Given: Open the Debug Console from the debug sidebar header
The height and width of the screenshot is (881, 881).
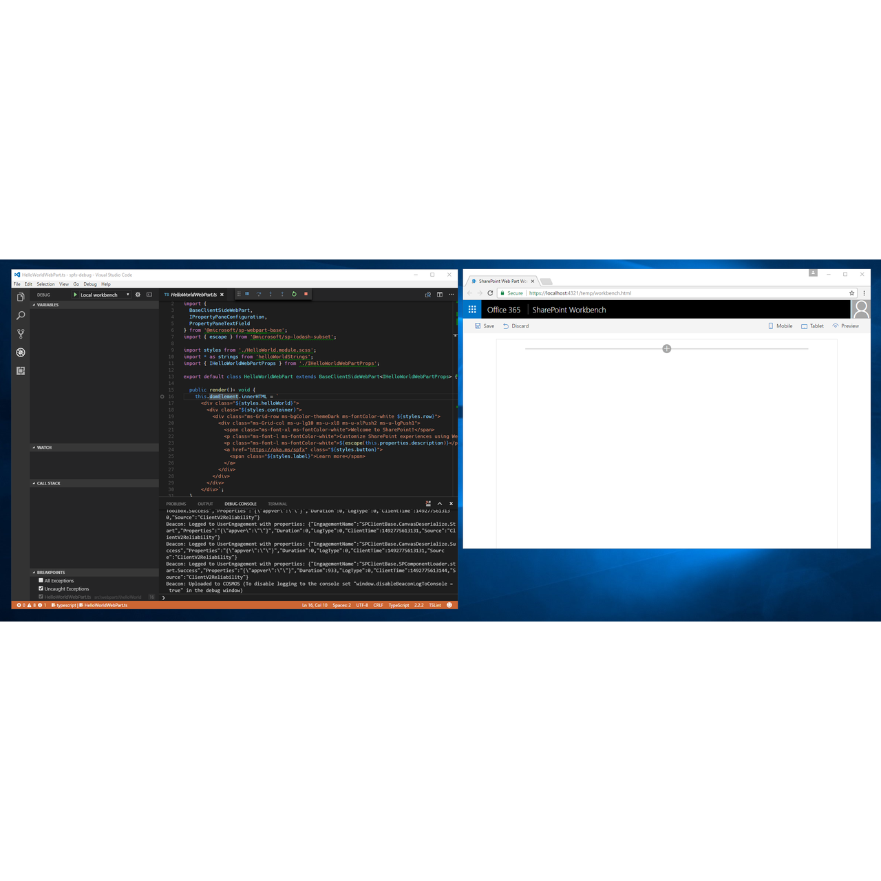Looking at the screenshot, I should click(x=149, y=295).
